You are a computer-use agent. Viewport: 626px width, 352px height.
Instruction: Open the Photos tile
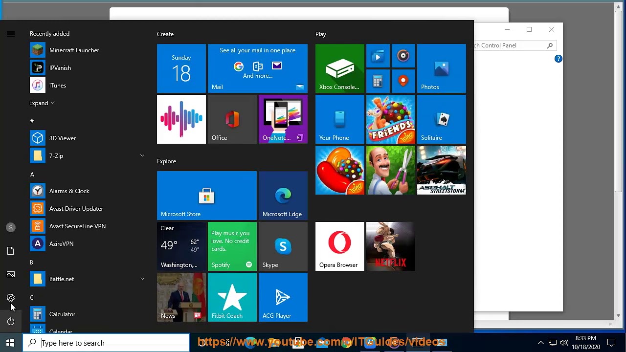coord(442,68)
